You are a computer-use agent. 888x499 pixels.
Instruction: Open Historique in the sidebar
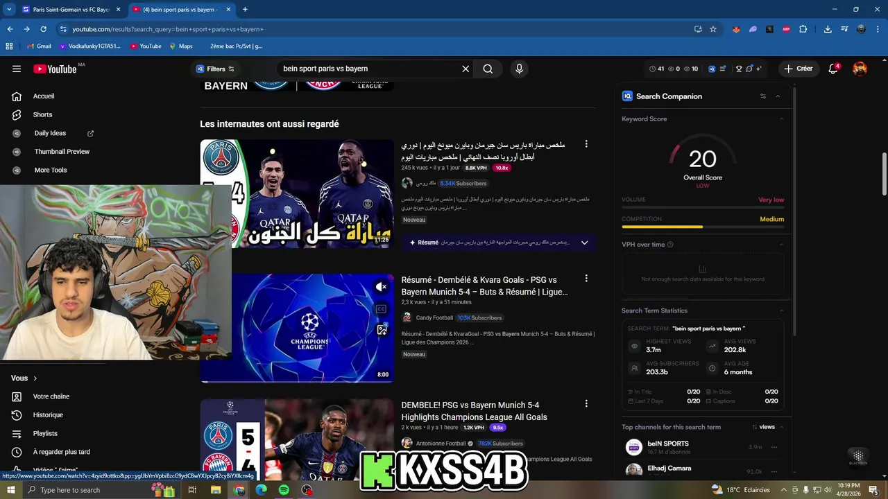[x=48, y=415]
